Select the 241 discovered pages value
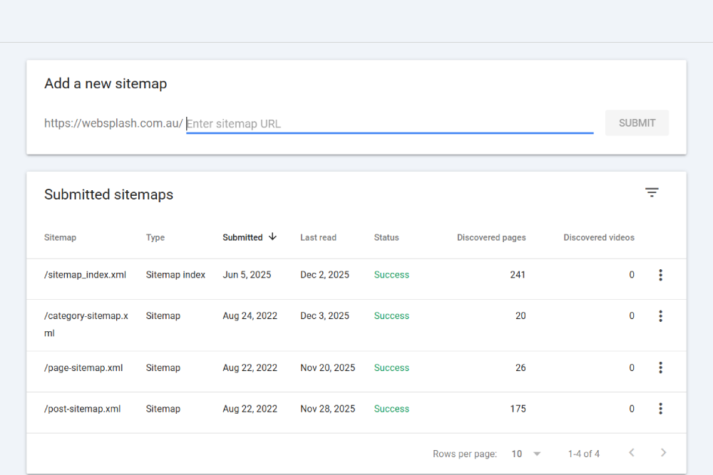The height and width of the screenshot is (475, 713). 518,275
